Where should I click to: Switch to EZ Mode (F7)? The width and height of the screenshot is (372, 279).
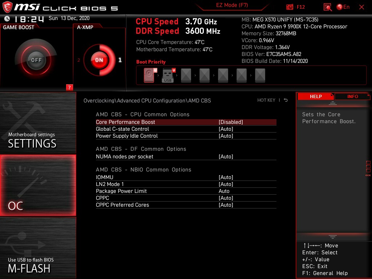pos(232,5)
